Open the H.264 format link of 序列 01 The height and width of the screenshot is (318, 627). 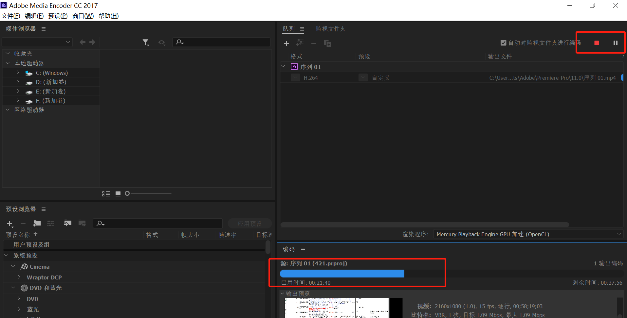(311, 77)
